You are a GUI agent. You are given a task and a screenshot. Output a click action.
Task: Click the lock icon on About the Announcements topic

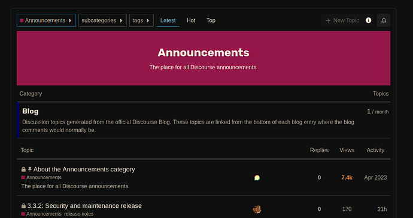(x=23, y=170)
